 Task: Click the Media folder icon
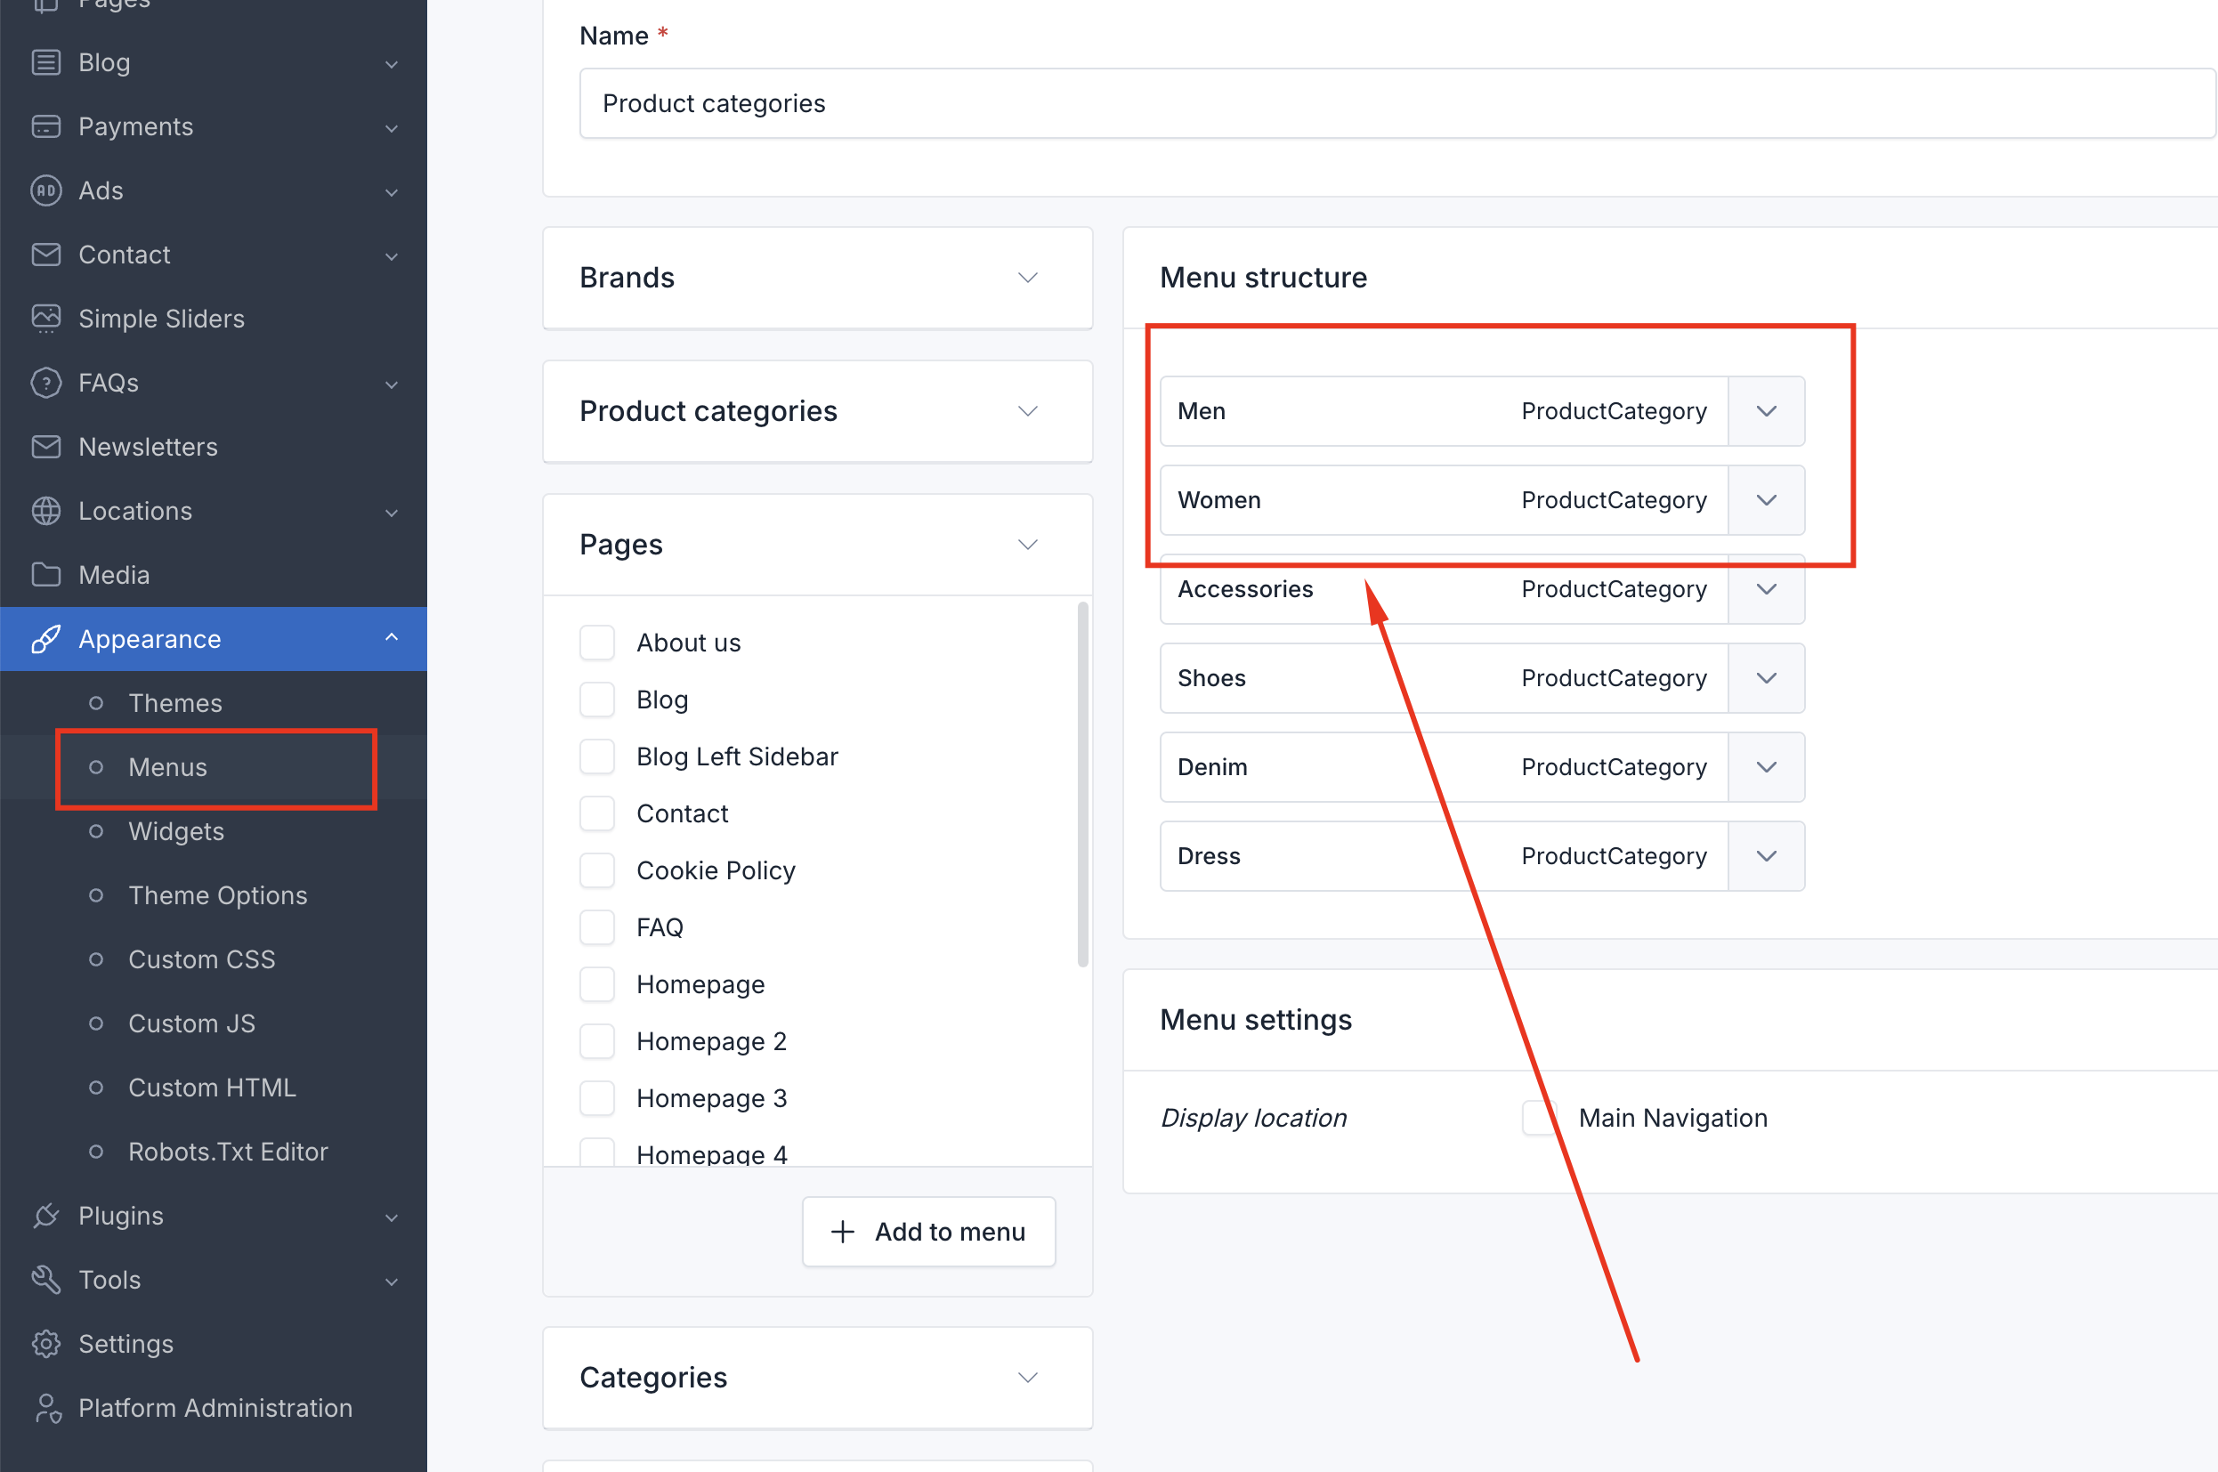[45, 575]
